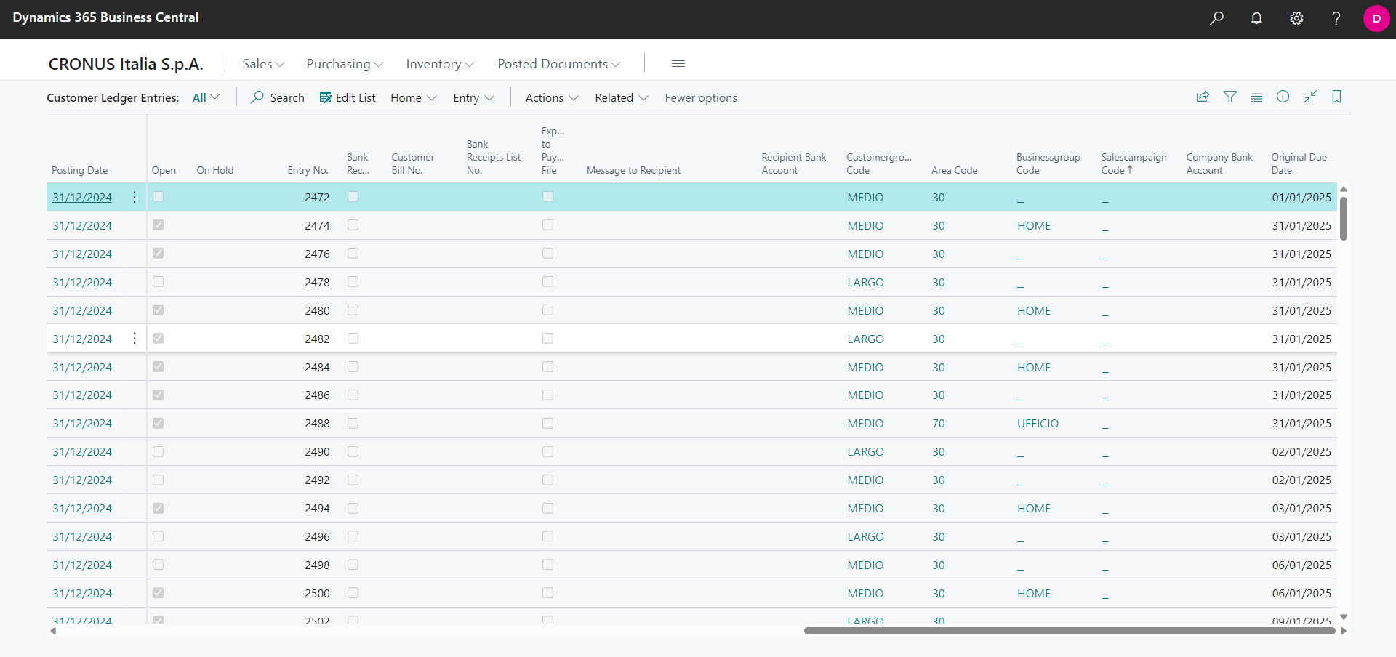Image resolution: width=1396 pixels, height=657 pixels.
Task: Click the vertical scrollbar thumb
Action: point(1344,219)
